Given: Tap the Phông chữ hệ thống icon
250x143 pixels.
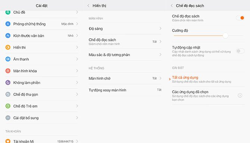Looking at the screenshot, I should [x=8, y=24].
